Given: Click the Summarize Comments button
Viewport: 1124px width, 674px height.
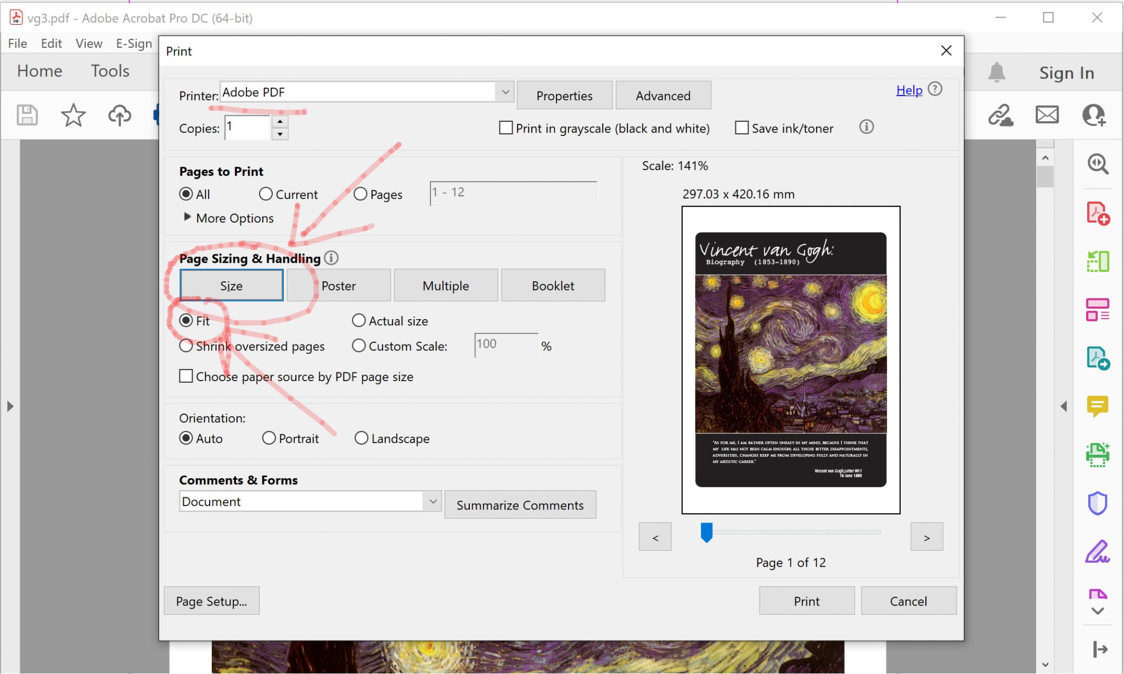Looking at the screenshot, I should coord(520,505).
